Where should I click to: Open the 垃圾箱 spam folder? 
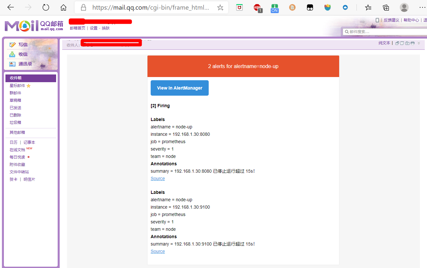(x=15, y=123)
